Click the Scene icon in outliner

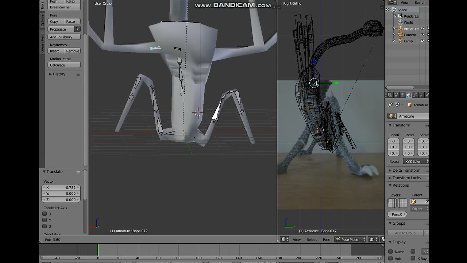(394, 10)
